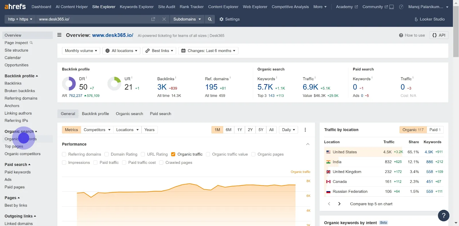459x226 pixels.
Task: Enable the Domain Rating checkbox
Action: click(106, 154)
